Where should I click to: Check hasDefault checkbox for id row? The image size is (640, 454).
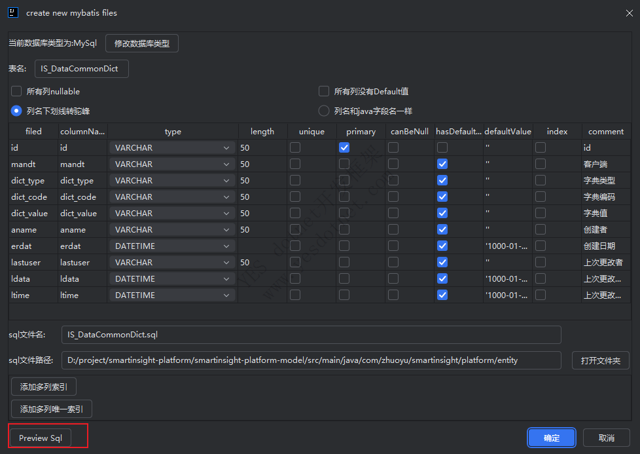coord(442,147)
